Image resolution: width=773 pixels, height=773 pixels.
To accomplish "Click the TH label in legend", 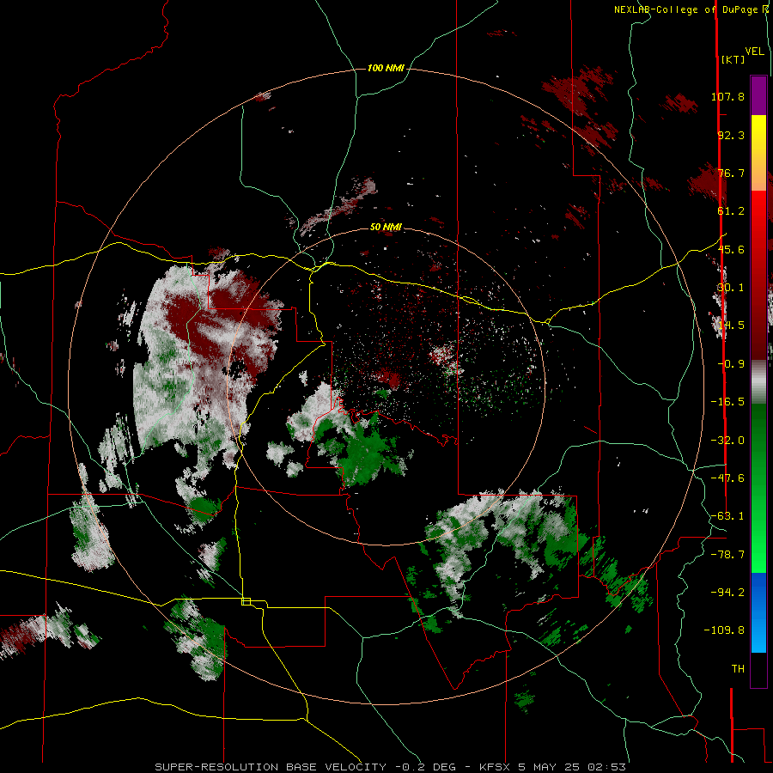I will pos(738,669).
